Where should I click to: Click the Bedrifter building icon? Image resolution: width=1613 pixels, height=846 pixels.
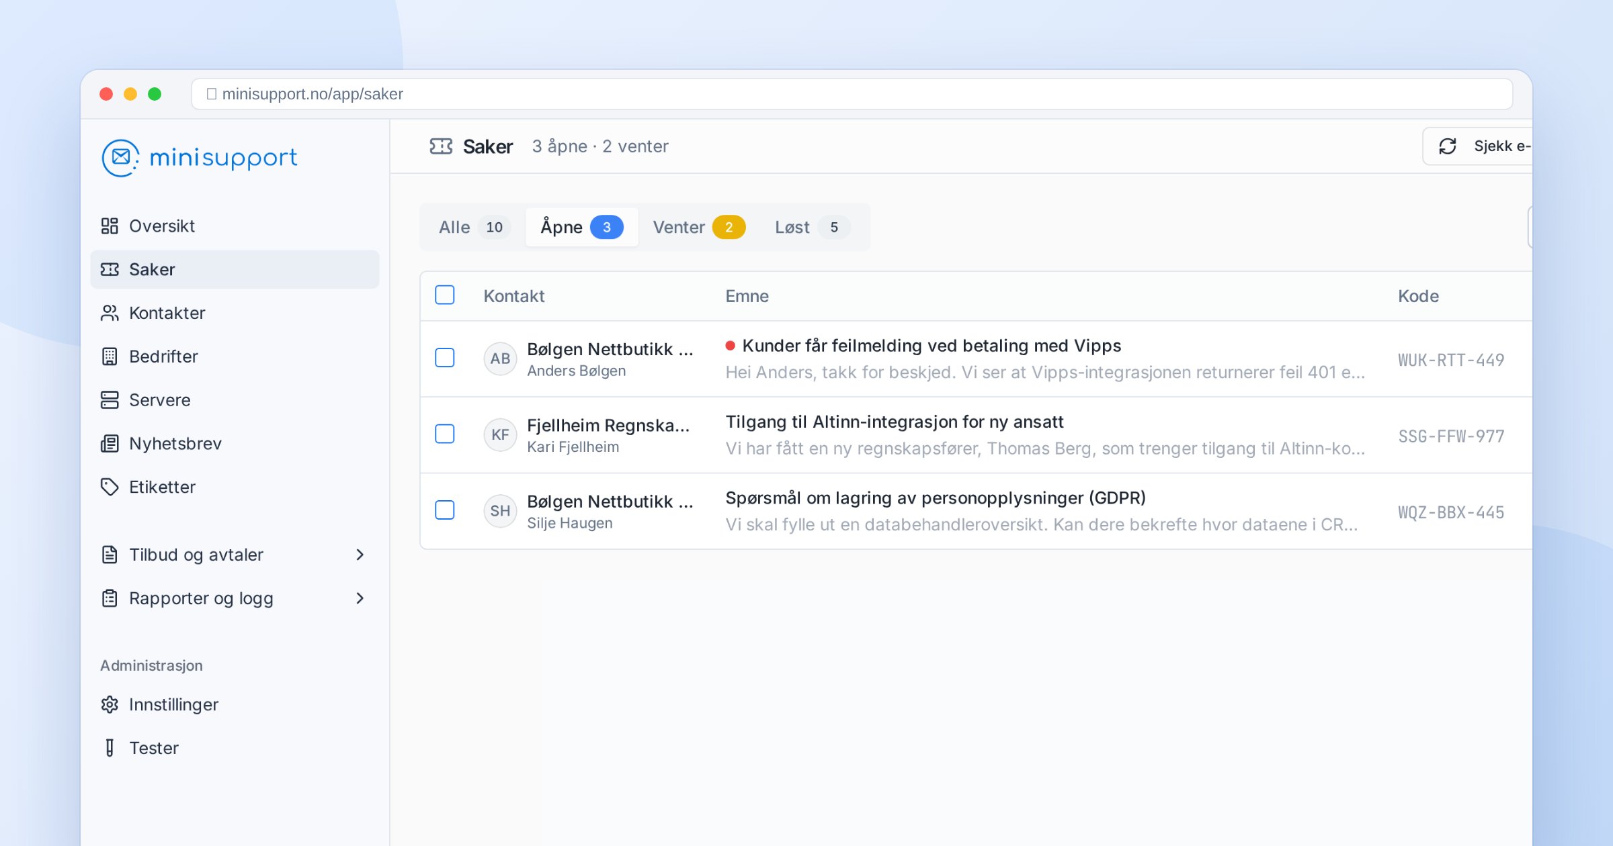(110, 357)
